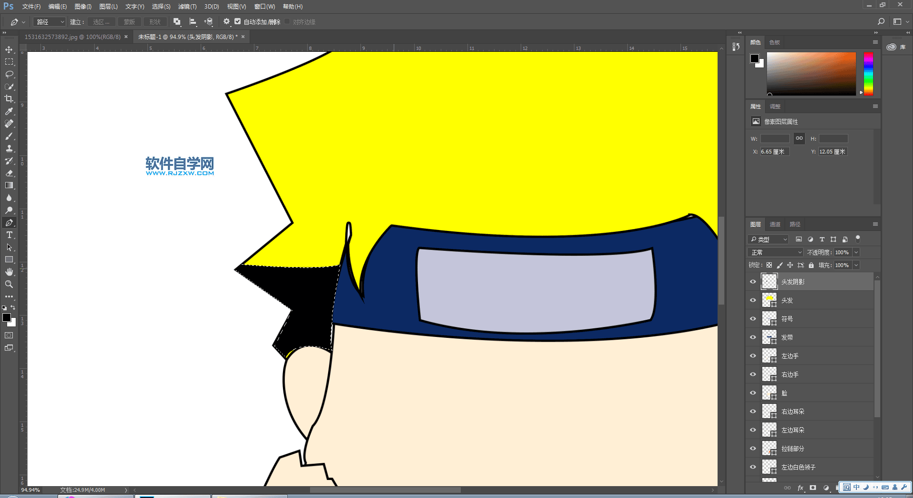Select the Eyedropper tool
913x498 pixels.
[x=9, y=111]
